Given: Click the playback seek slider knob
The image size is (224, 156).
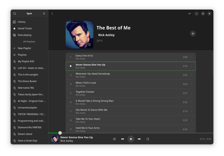Looking at the screenshot, I should click(x=60, y=133).
